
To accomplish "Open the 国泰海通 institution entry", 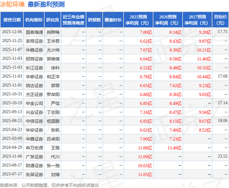I will click(x=34, y=32).
